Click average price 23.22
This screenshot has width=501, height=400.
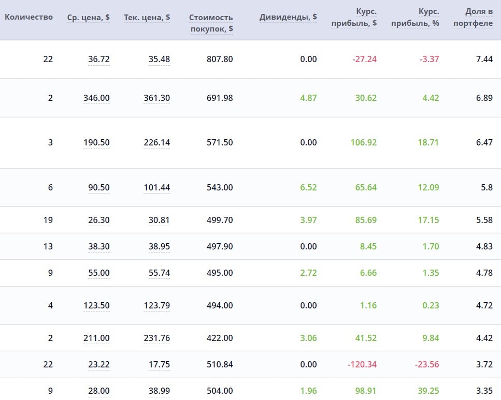[99, 365]
